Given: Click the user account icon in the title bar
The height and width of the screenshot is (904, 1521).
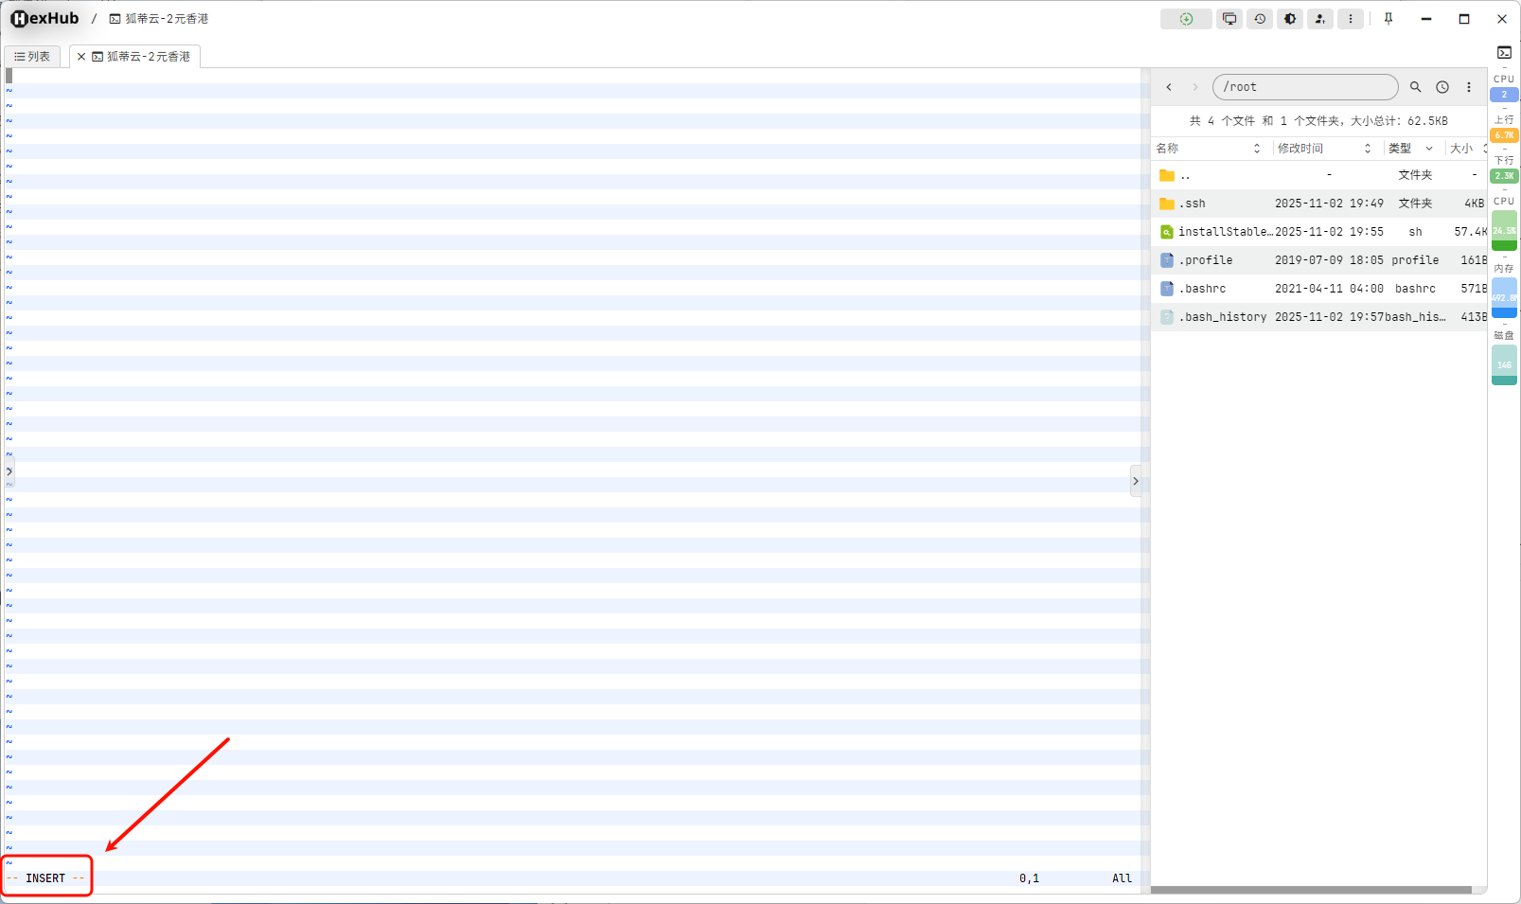Looking at the screenshot, I should (x=1320, y=19).
